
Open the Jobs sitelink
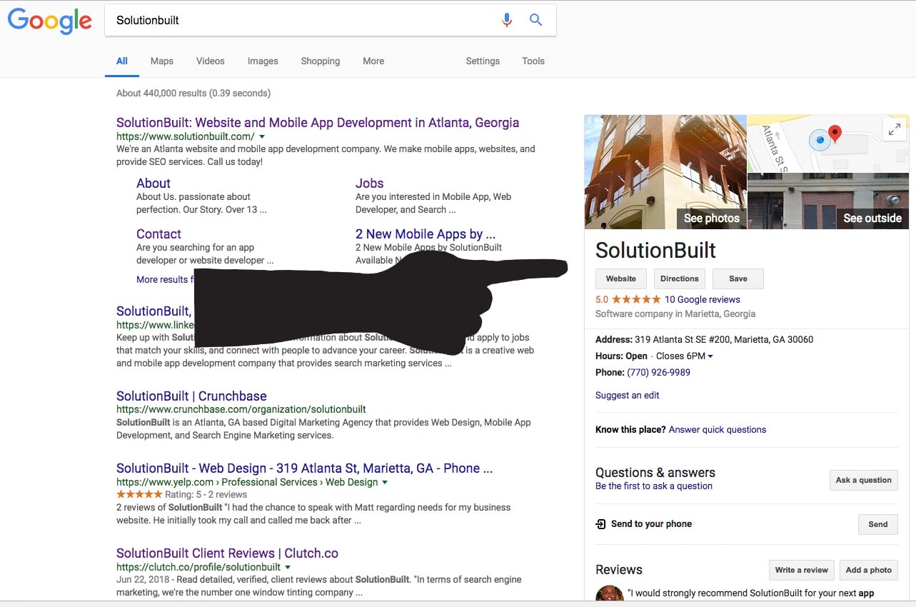[370, 184]
